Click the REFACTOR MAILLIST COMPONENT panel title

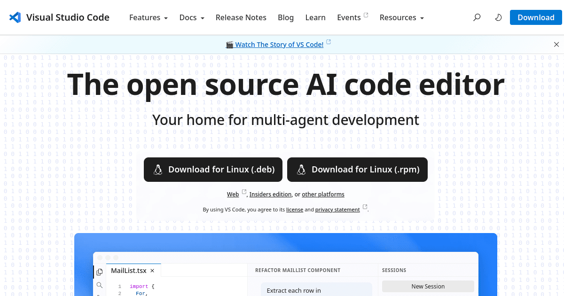coord(298,270)
